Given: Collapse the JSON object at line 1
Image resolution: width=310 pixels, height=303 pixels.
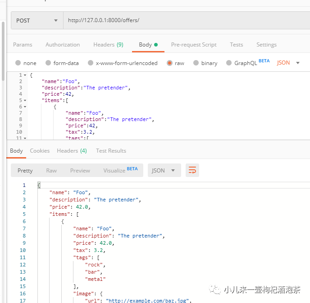Looking at the screenshot, I should 25,75.
